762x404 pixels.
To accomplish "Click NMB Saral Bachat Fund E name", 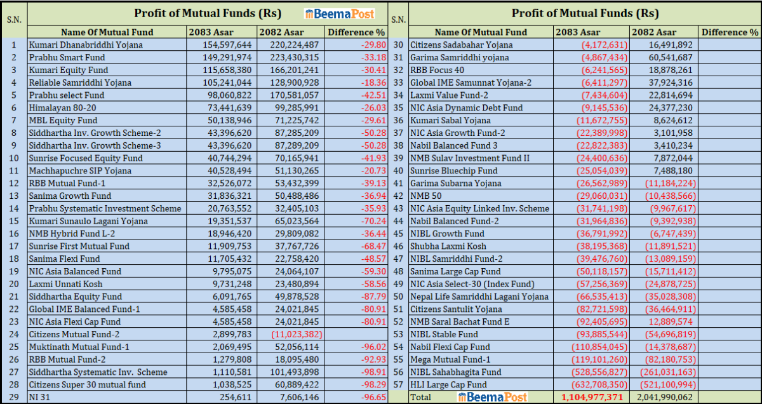I will coord(460,322).
